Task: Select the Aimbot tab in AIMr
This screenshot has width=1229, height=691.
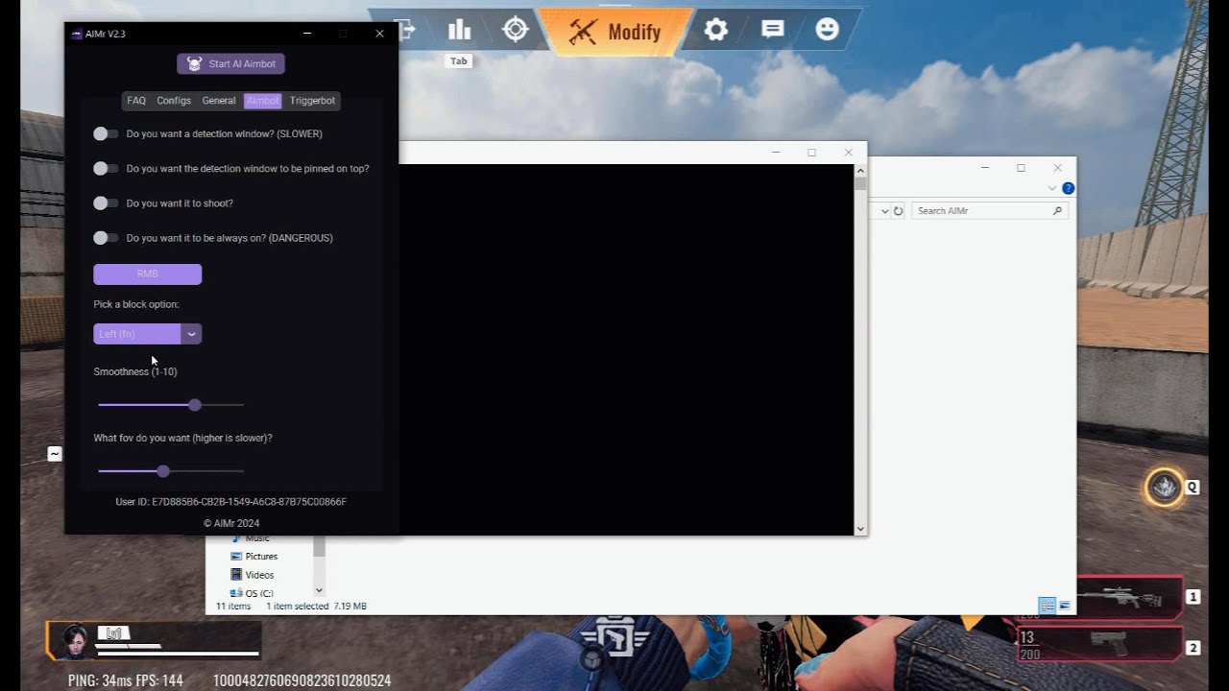Action: 262,101
